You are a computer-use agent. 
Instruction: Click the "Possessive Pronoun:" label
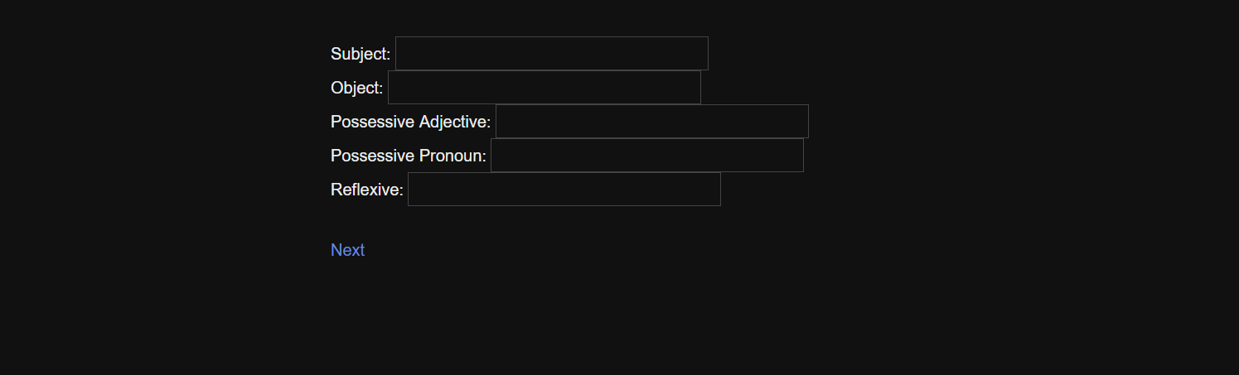408,156
